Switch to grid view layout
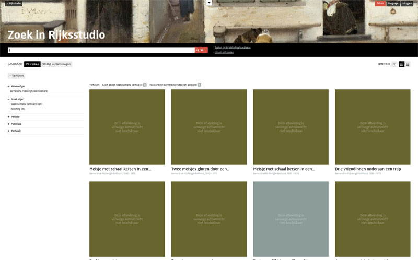Viewport: 418px width, 260px height. tap(402, 64)
